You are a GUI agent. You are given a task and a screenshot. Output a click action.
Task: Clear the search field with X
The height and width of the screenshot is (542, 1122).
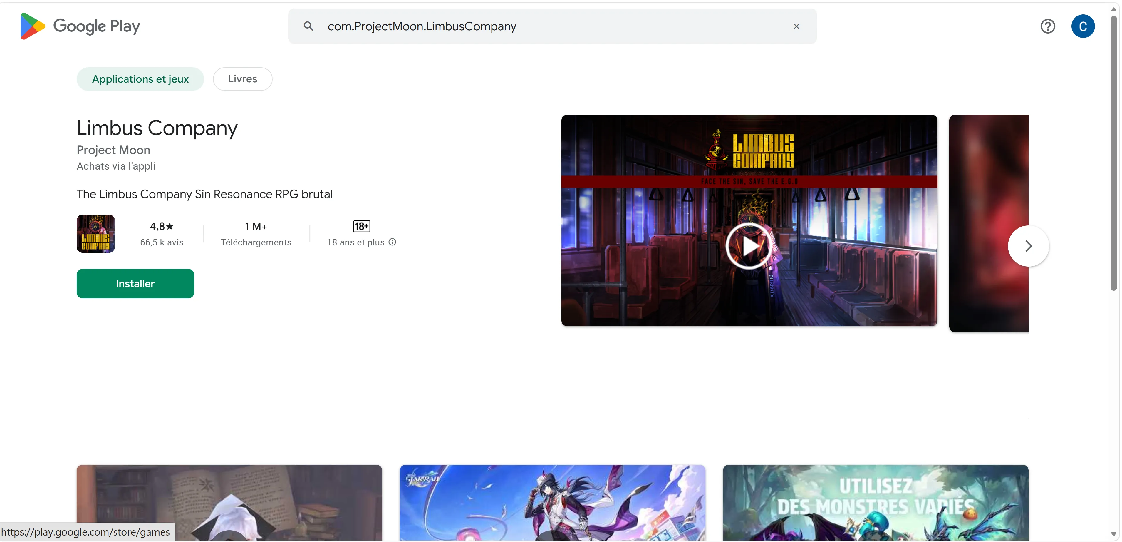(796, 26)
